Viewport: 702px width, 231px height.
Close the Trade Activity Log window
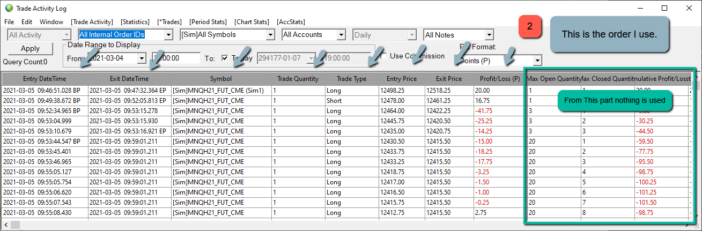pyautogui.click(x=689, y=8)
